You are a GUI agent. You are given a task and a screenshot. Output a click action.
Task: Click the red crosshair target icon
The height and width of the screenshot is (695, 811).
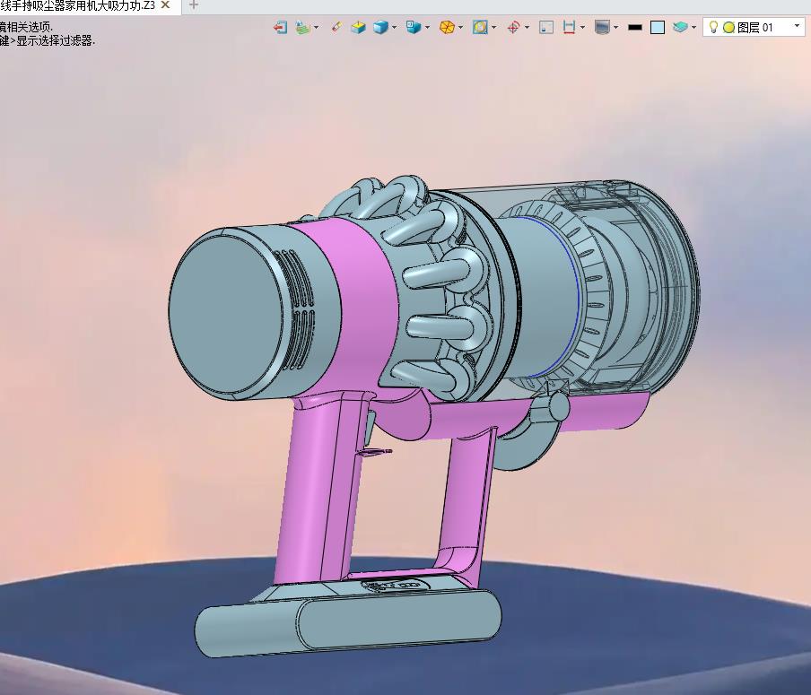pyautogui.click(x=513, y=27)
